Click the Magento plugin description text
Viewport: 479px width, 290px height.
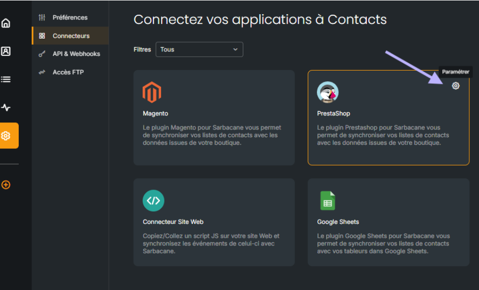[212, 135]
